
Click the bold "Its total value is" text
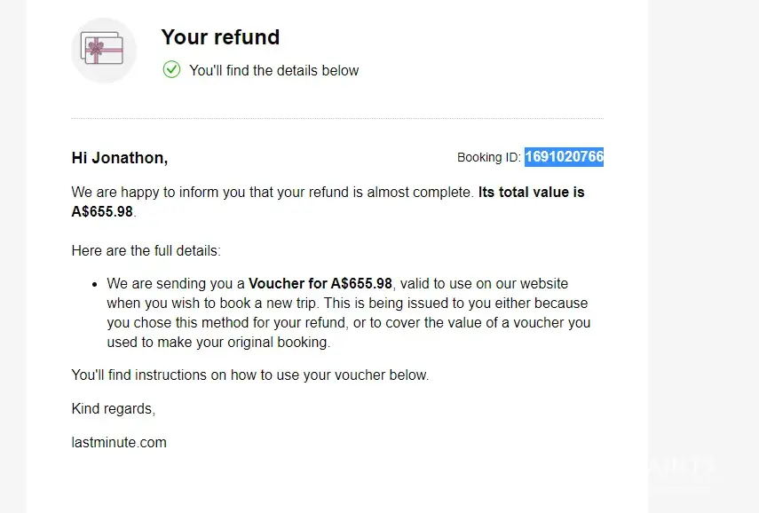click(x=531, y=192)
